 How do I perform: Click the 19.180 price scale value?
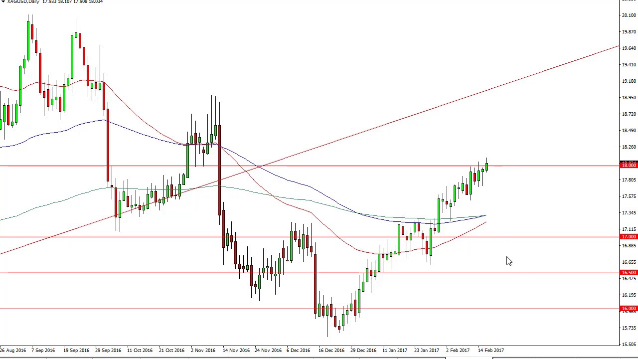coord(629,81)
